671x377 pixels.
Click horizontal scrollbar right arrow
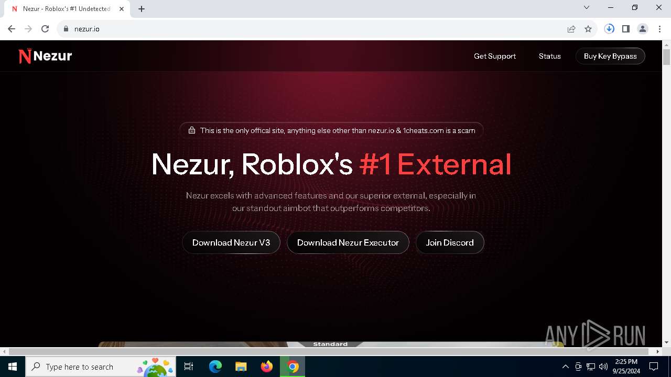[x=658, y=351]
